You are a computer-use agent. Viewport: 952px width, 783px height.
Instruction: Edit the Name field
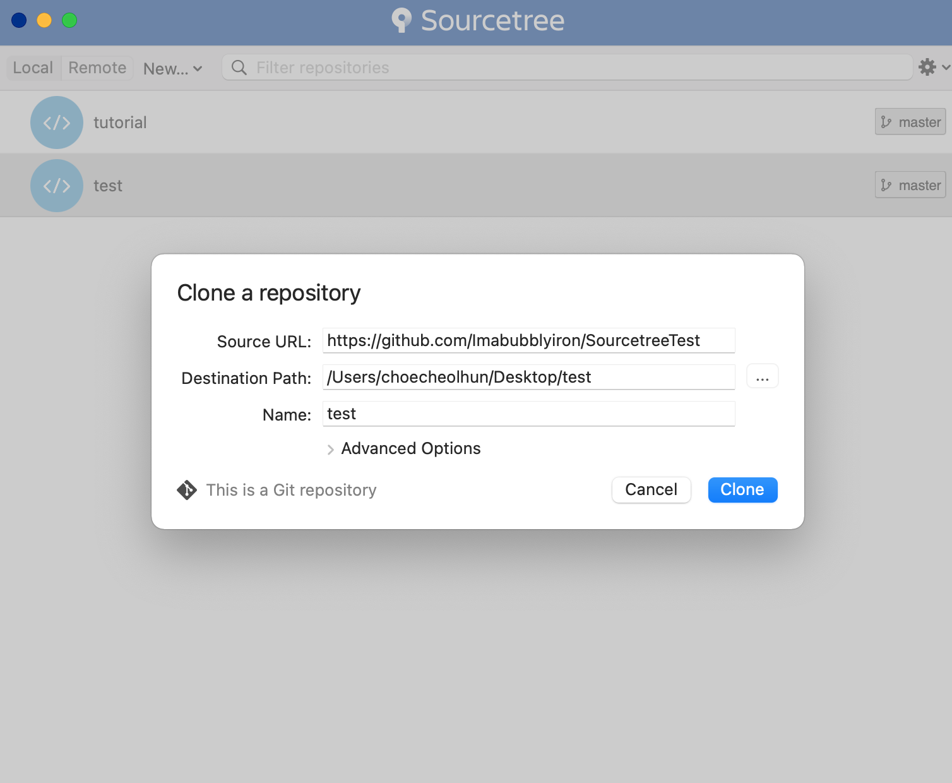tap(529, 414)
